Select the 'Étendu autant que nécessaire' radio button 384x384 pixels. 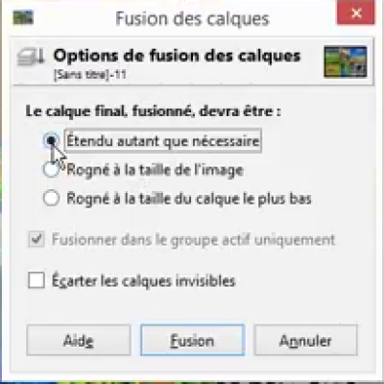tap(51, 140)
